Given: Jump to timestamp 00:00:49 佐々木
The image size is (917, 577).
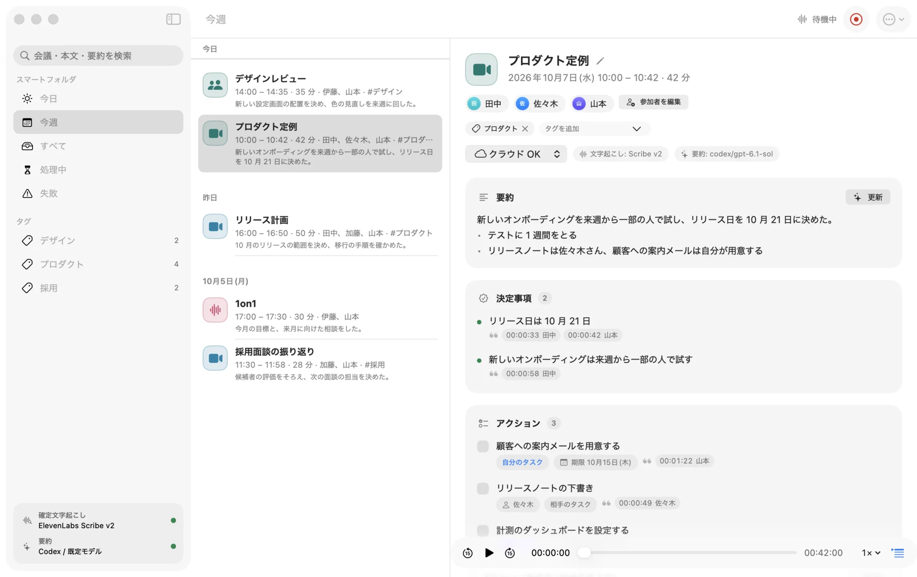Looking at the screenshot, I should pyautogui.click(x=647, y=503).
